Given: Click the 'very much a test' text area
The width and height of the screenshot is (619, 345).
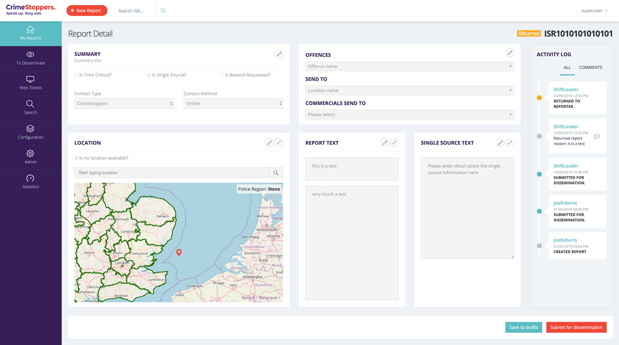Looking at the screenshot, I should tap(352, 243).
